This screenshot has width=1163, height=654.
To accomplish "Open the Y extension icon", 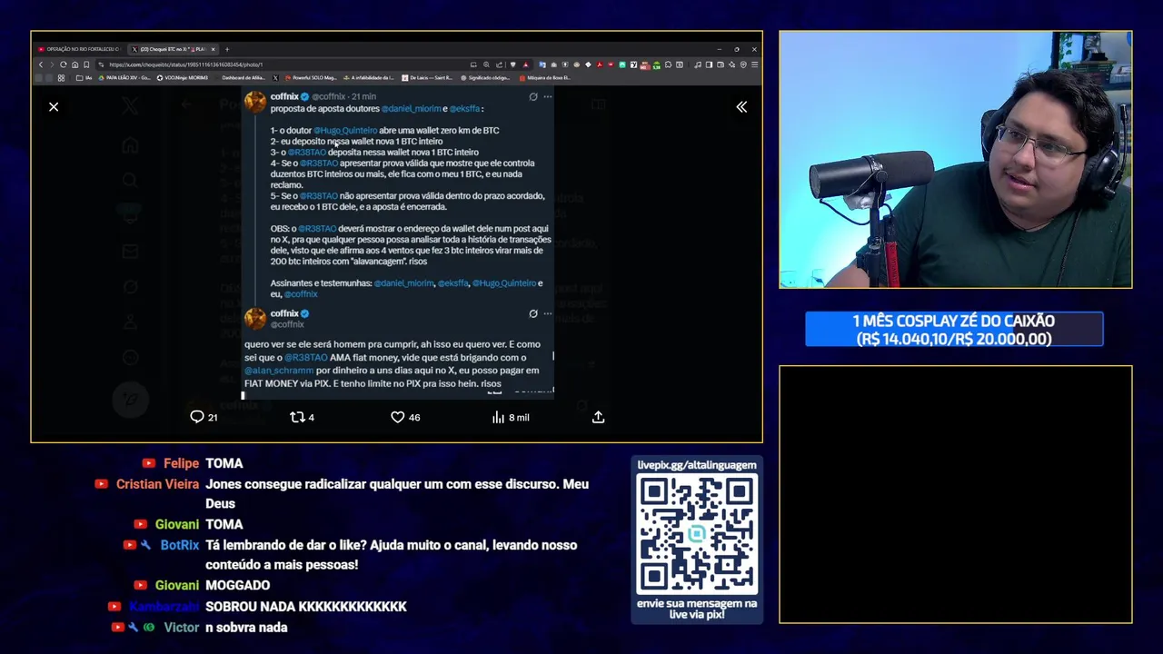I will pos(633,64).
